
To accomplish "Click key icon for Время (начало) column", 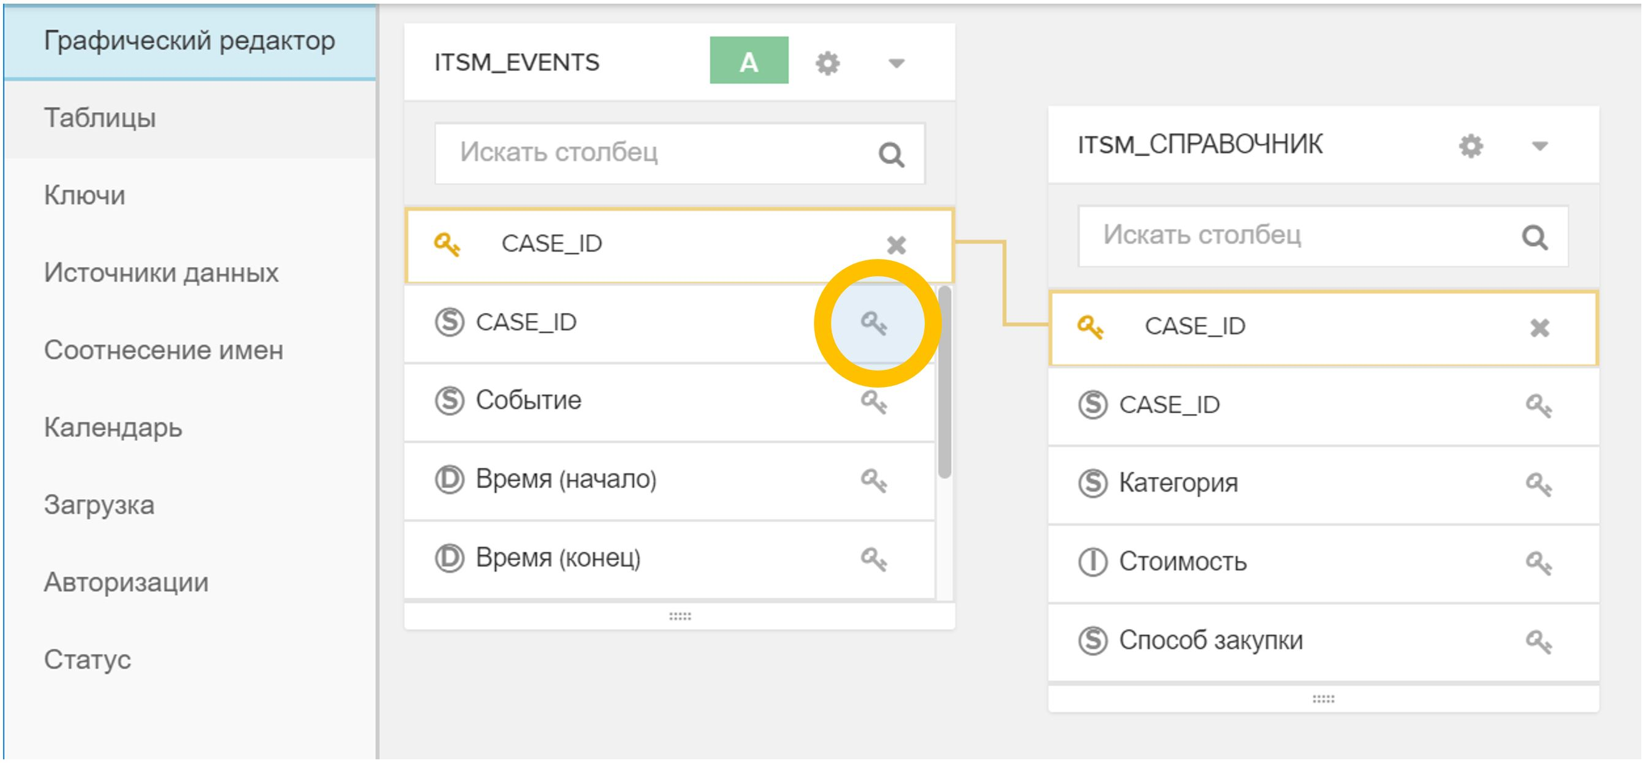I will 873,480.
